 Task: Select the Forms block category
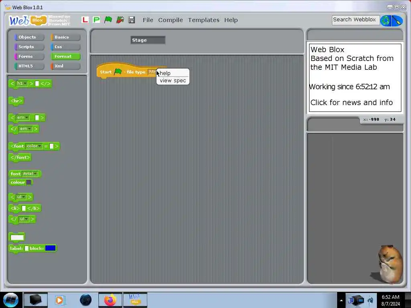[29, 56]
